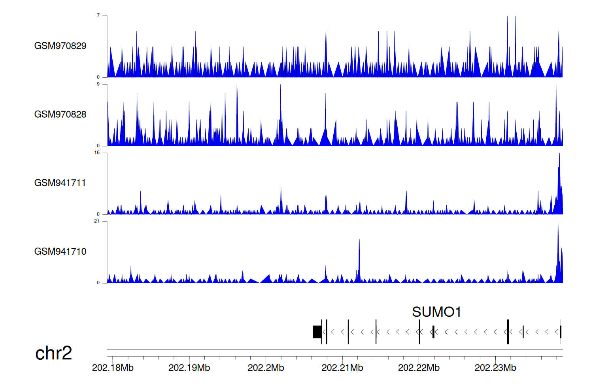The height and width of the screenshot is (387, 593).
Task: Select the 202.22Mb position label
Action: coord(419,368)
